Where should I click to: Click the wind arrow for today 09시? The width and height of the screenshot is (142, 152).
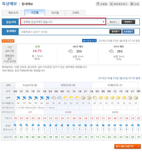click(x=15, y=125)
